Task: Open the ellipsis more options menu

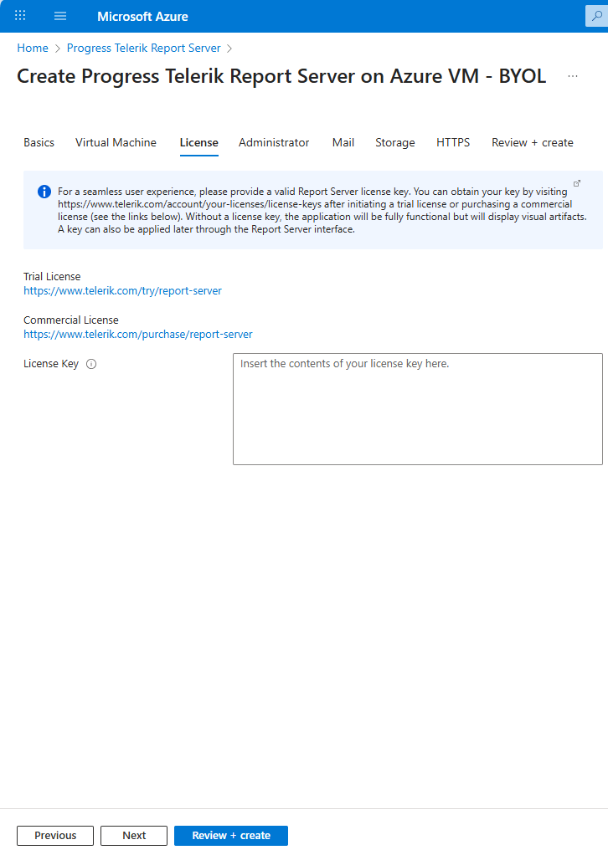Action: click(573, 76)
